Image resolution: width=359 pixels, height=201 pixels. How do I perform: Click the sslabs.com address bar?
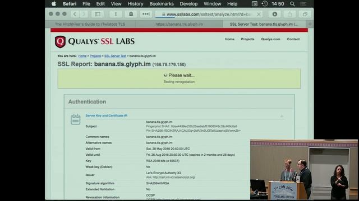pyautogui.click(x=208, y=14)
